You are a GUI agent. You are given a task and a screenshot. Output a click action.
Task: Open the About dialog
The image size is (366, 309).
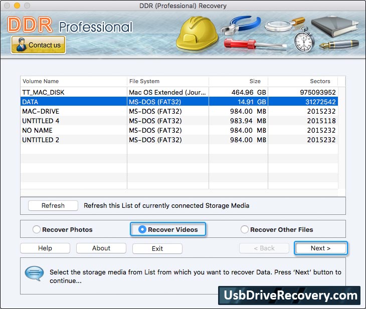[x=101, y=248]
